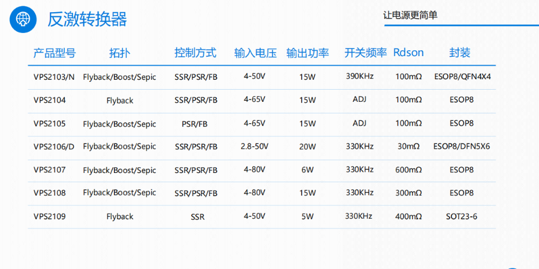Viewport: 539px width, 269px height.
Task: Click the 600mΩ Rdson value
Action: (x=409, y=170)
